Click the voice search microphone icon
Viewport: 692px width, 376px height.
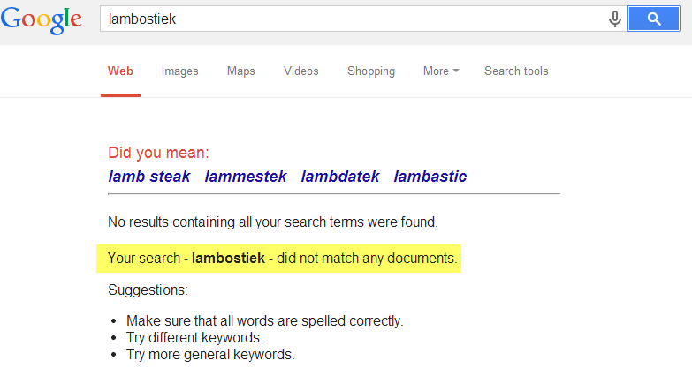(x=615, y=19)
